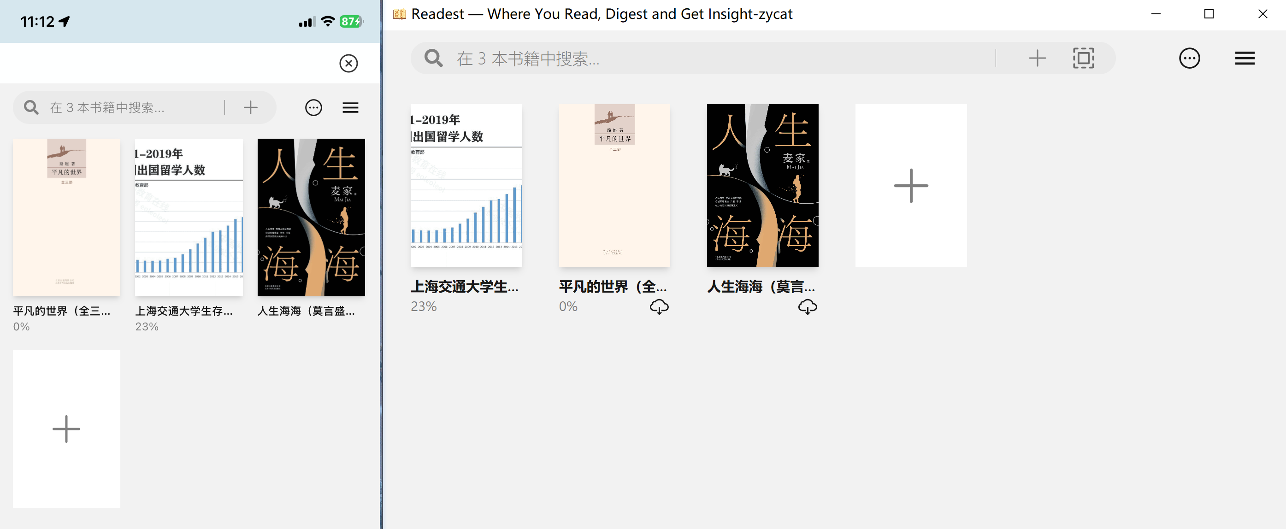Image resolution: width=1286 pixels, height=529 pixels.
Task: Open 人生海海 book cover in mobile view
Action: [311, 217]
